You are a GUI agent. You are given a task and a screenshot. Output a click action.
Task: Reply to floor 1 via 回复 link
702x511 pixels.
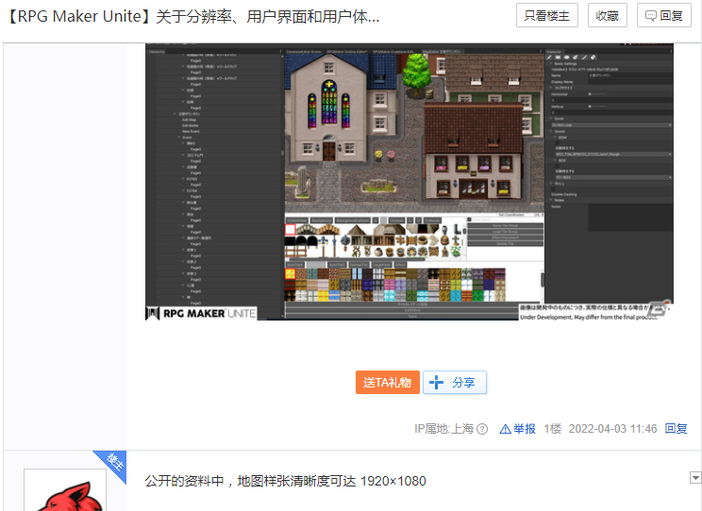(x=676, y=429)
